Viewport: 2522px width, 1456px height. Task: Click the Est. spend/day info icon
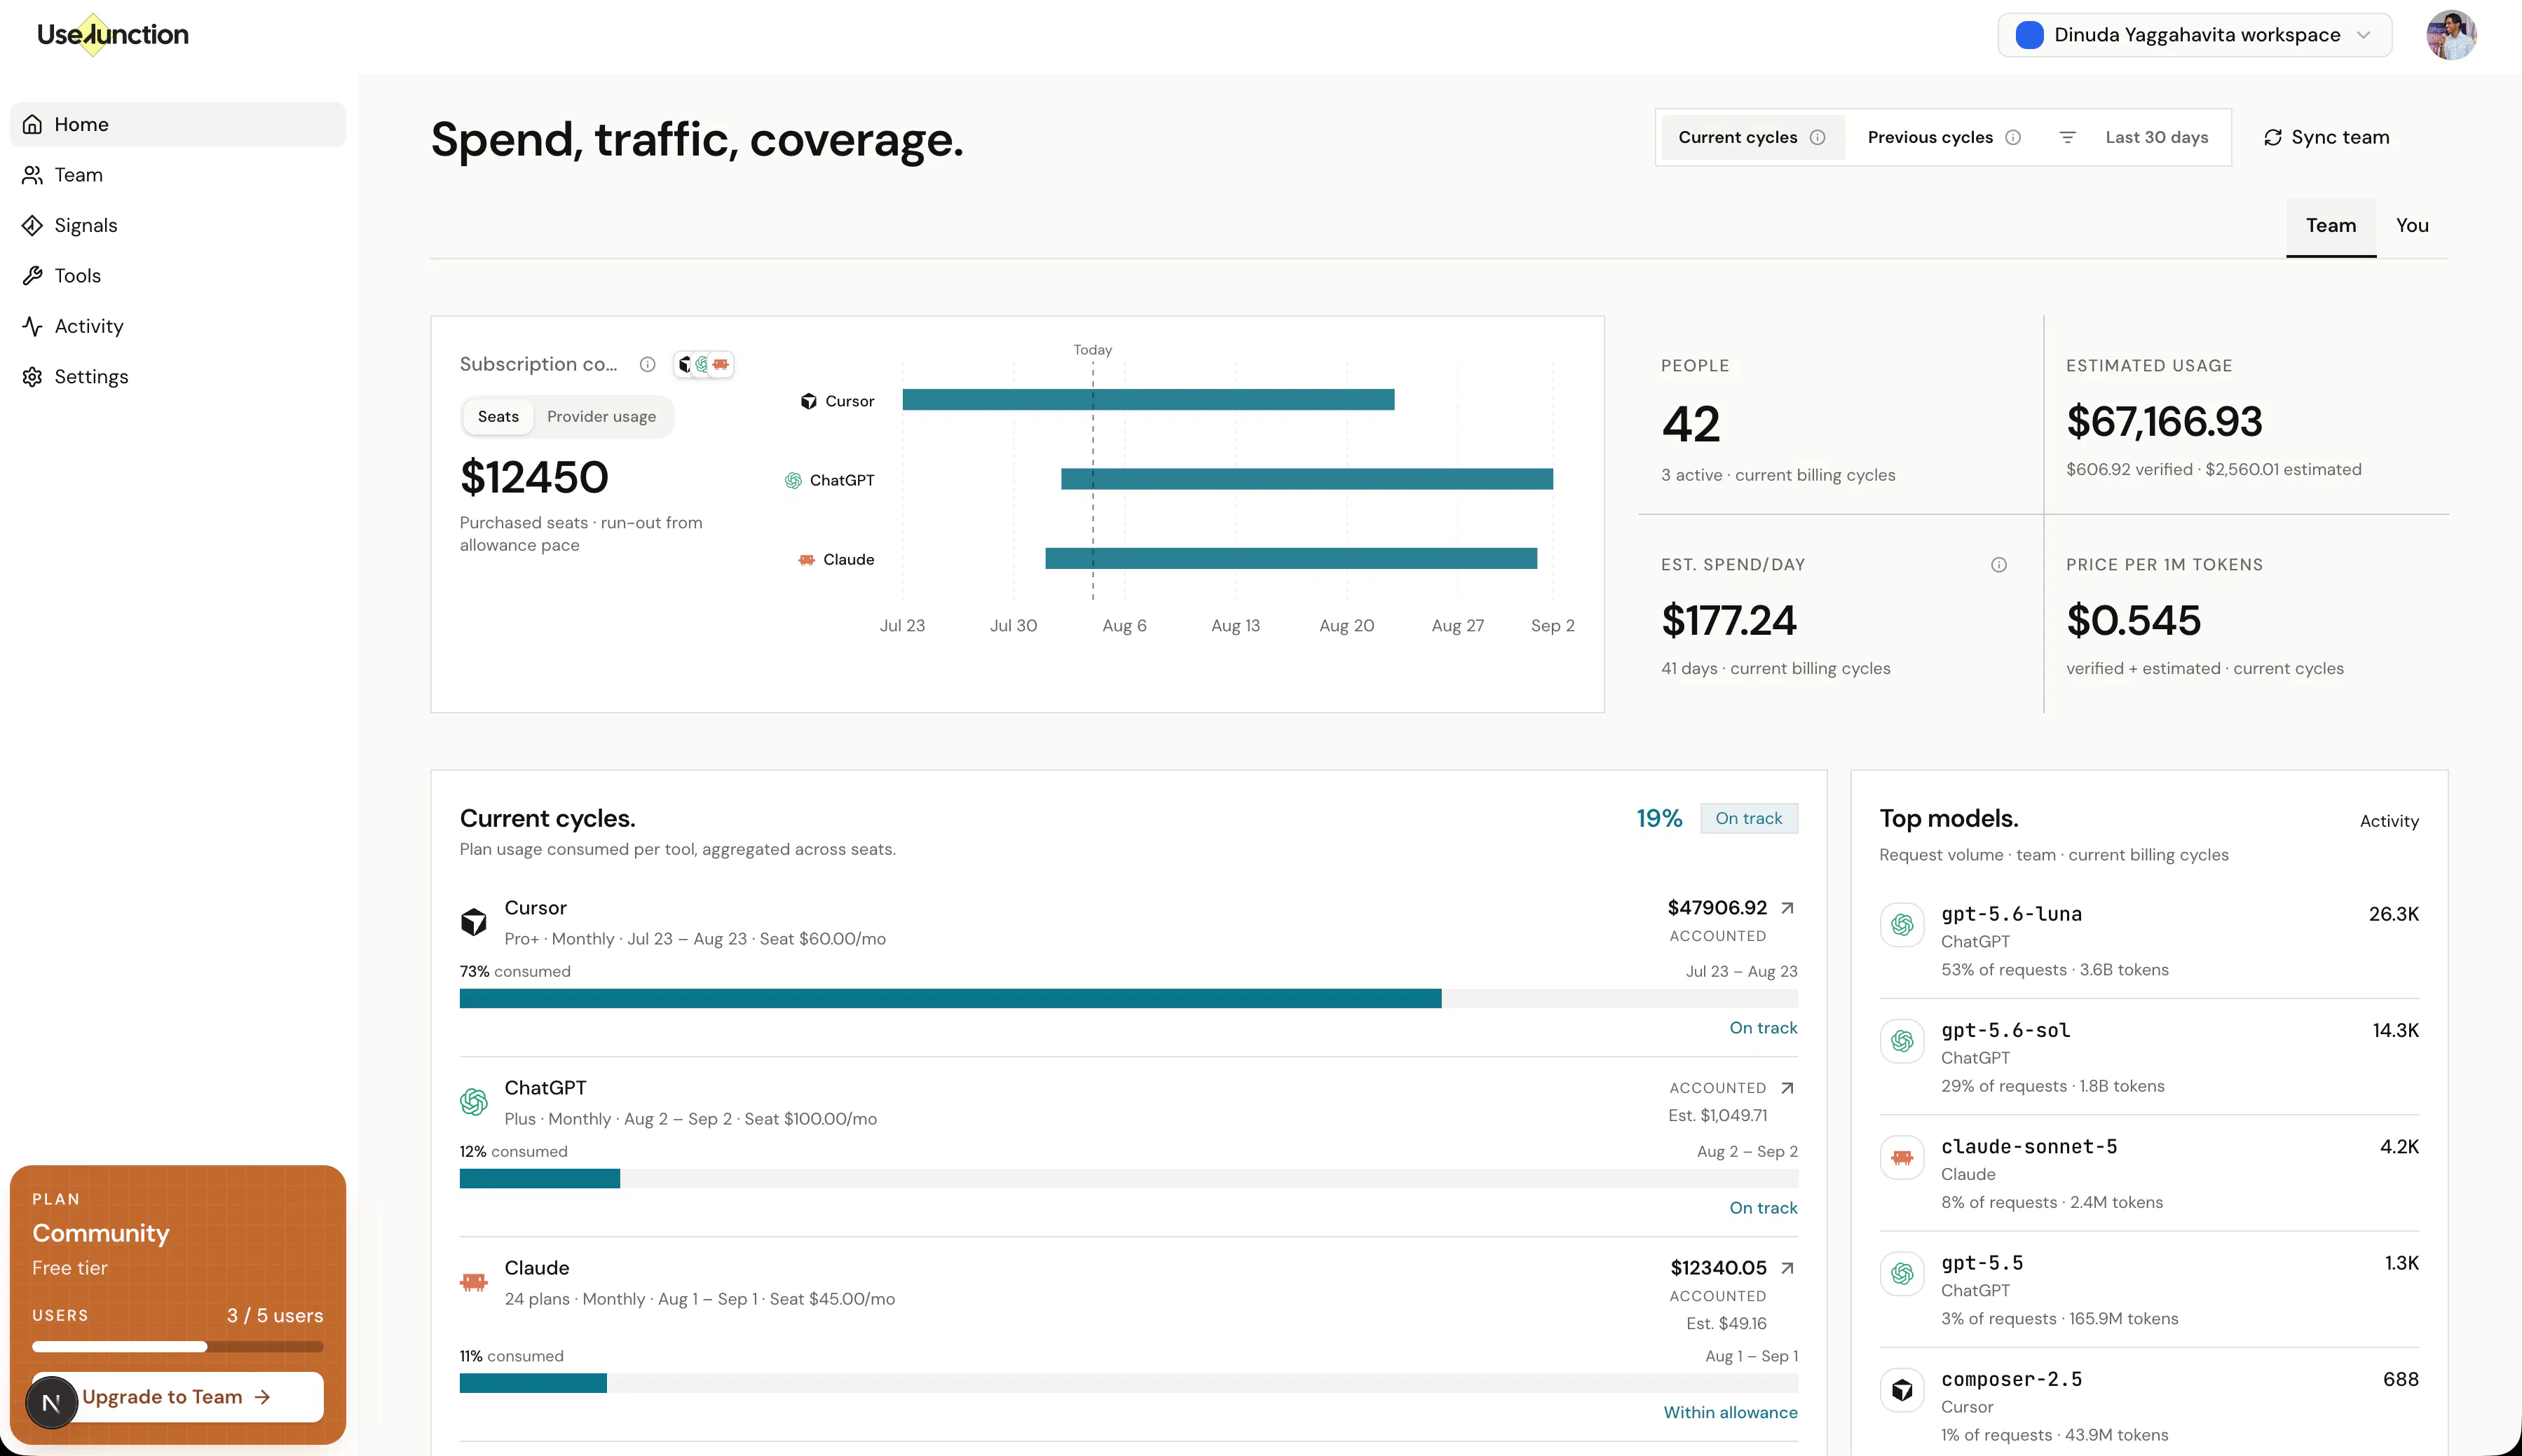(1999, 565)
